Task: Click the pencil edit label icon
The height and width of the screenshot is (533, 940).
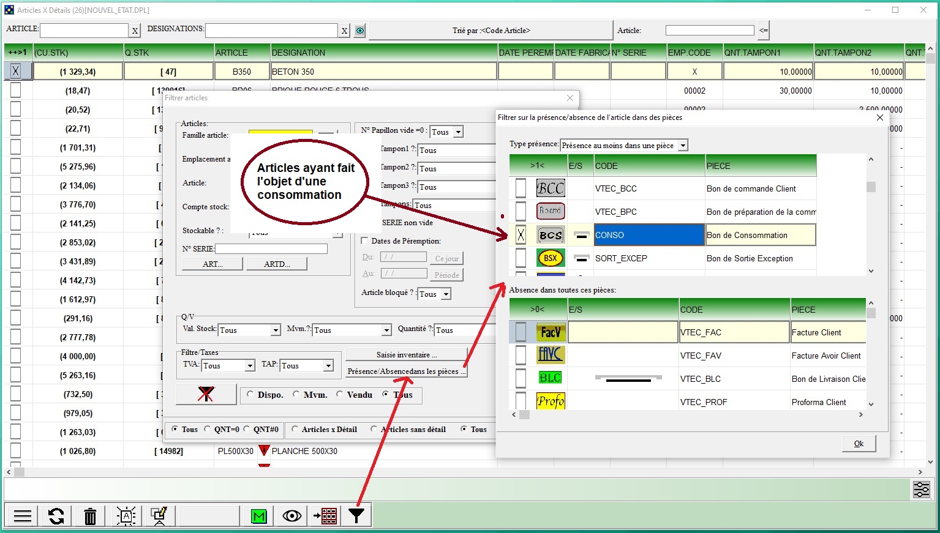Action: tap(160, 516)
